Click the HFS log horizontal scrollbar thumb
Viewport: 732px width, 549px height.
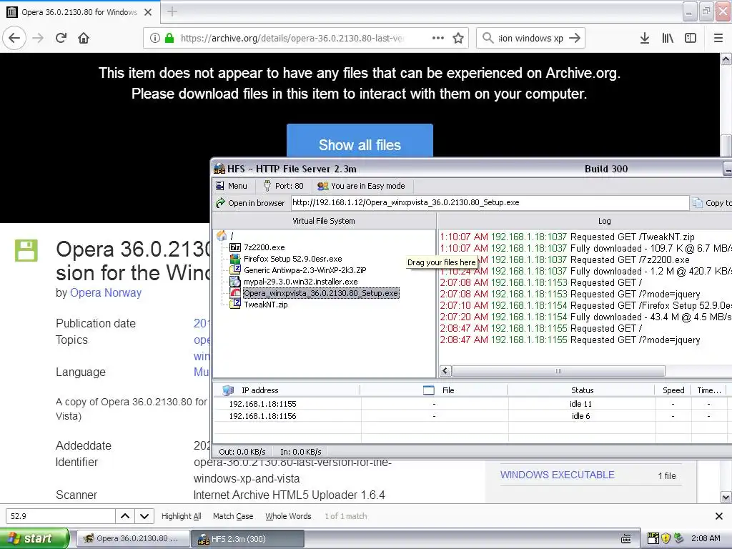(x=558, y=371)
